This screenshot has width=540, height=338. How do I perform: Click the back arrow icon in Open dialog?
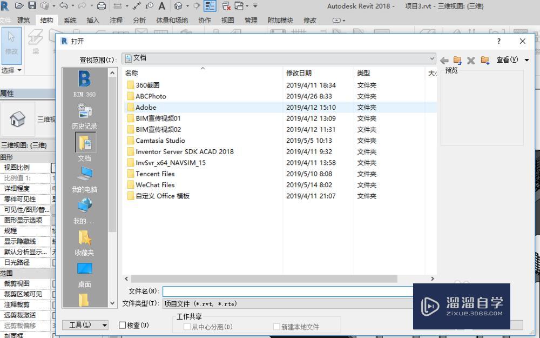(444, 61)
